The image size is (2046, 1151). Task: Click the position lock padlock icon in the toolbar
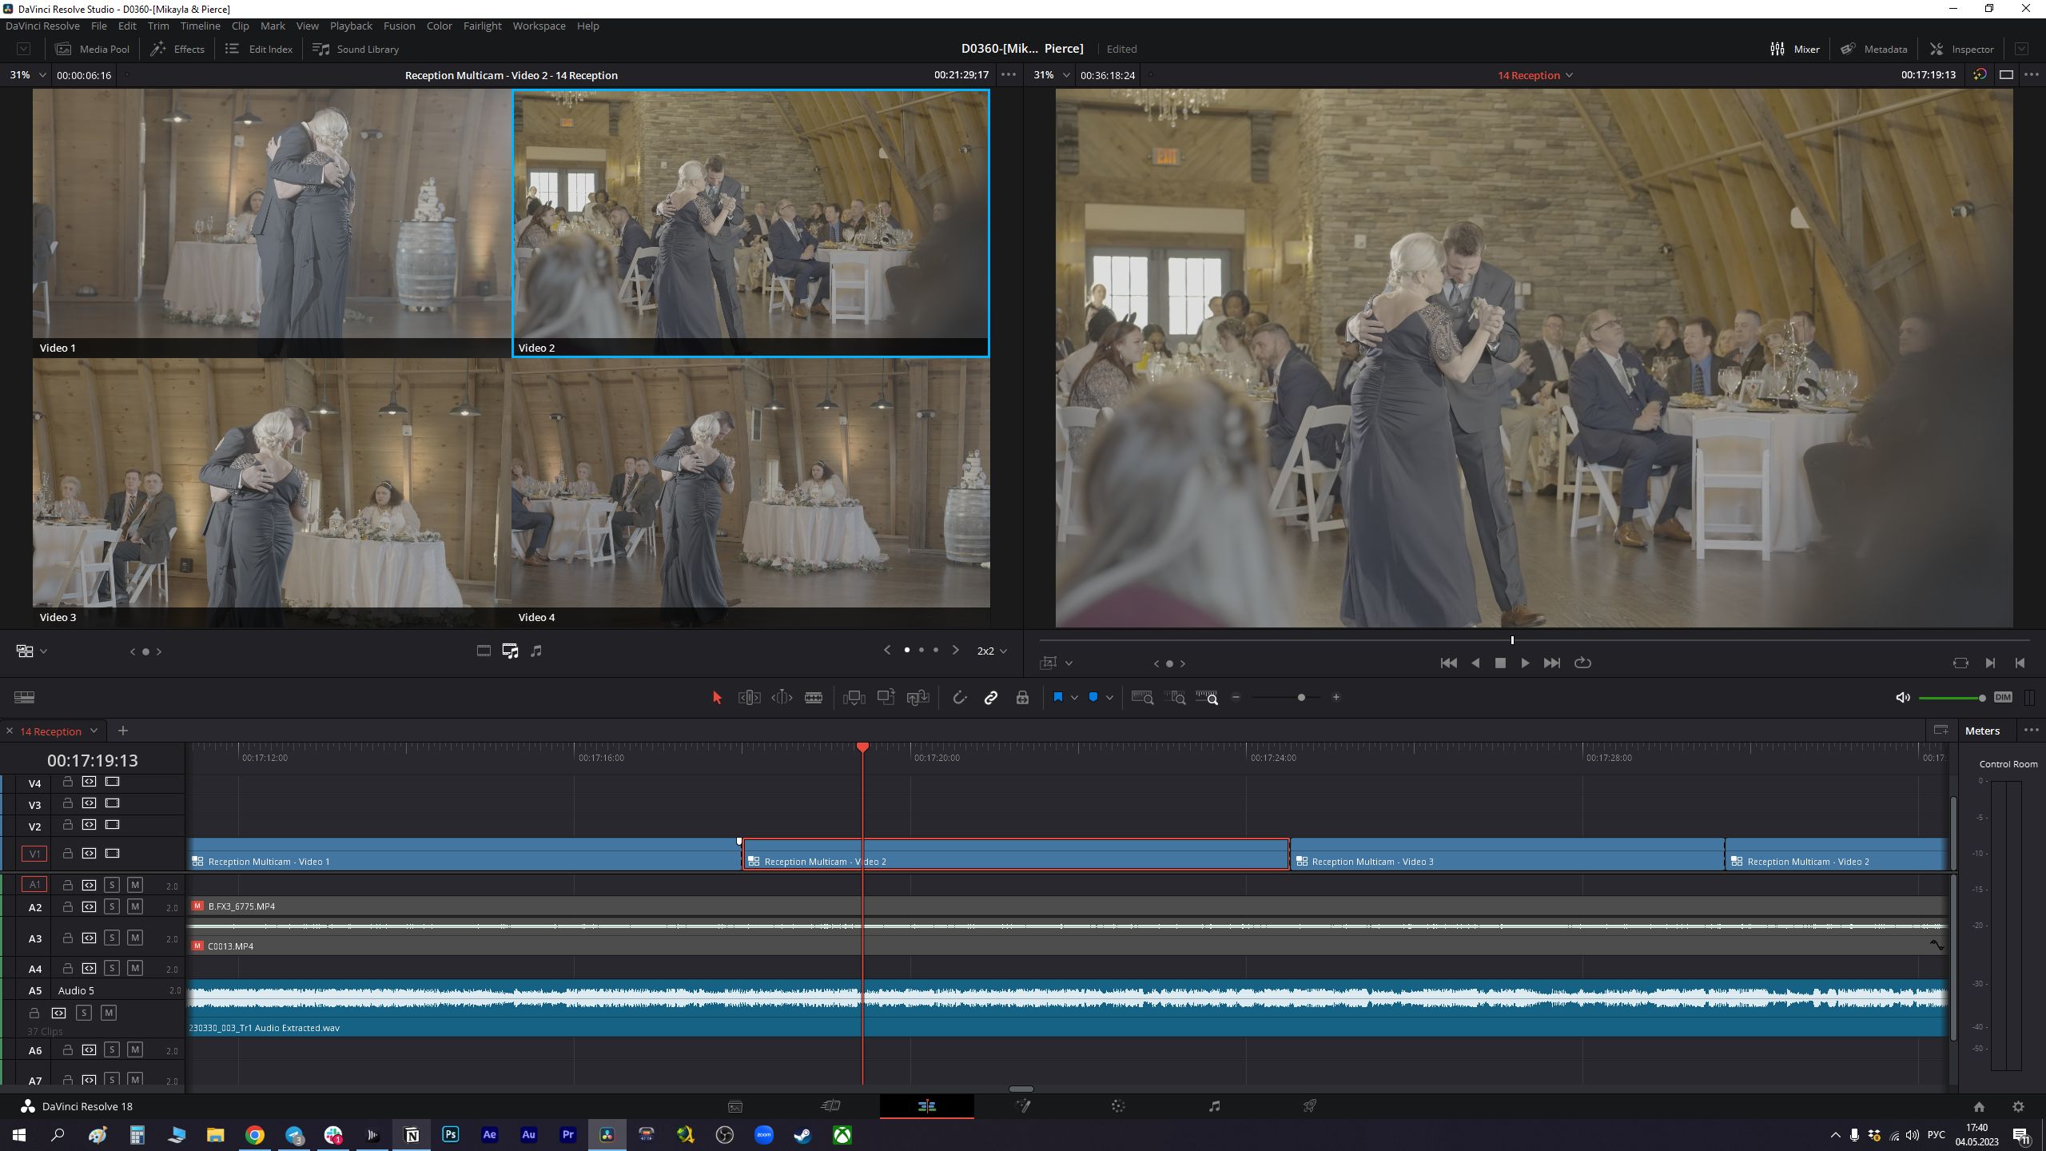(x=1022, y=697)
